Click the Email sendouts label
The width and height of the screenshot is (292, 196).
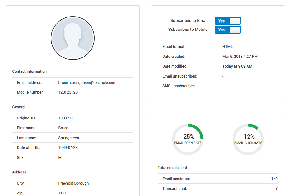coord(176,179)
